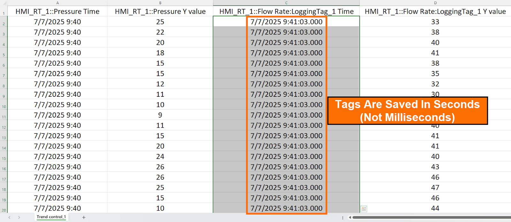Select Pressure Y value 10 in row 20
Image resolution: width=511 pixels, height=222 pixels.
point(160,208)
